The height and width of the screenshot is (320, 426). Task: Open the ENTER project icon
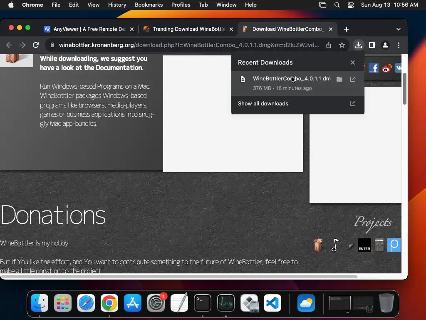364,245
